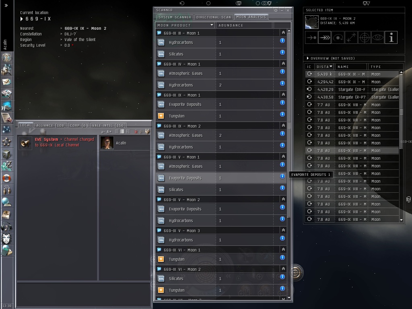Expand the sidebar with double-arrow icon
Screen dimensions: 412x309
(6, 5)
